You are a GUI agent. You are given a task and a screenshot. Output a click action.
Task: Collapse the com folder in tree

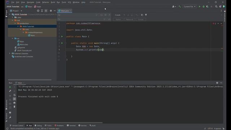[x=21, y=30]
